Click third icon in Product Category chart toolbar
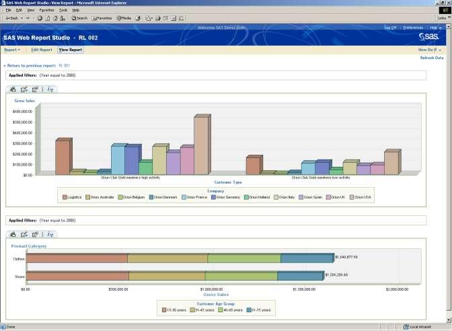Screen dimensions: 452x331 pyautogui.click(x=35, y=234)
